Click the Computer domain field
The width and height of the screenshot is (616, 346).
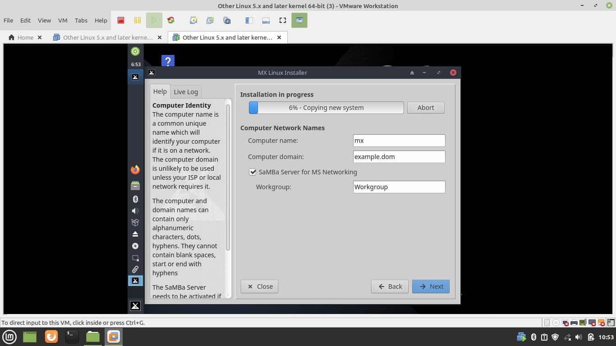tap(399, 157)
